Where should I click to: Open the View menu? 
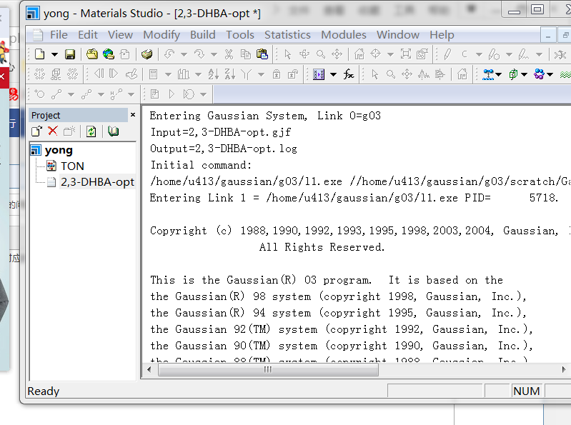(x=120, y=35)
